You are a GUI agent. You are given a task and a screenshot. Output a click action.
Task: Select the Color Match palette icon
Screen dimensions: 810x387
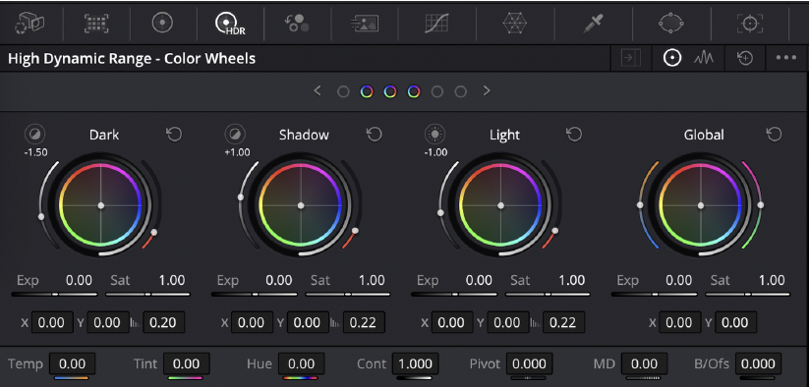(x=96, y=23)
